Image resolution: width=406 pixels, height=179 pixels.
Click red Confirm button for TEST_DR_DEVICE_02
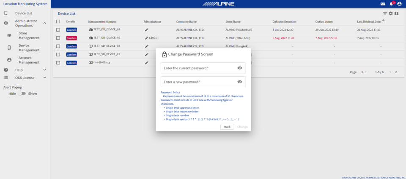[71, 38]
